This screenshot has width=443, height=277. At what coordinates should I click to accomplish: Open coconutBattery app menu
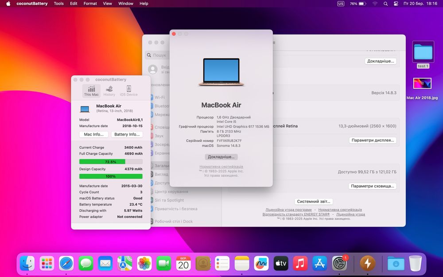click(32, 4)
